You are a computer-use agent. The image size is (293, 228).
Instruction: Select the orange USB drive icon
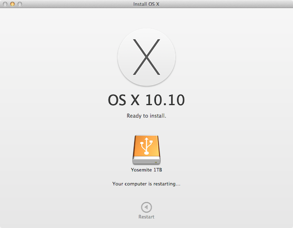click(x=146, y=150)
